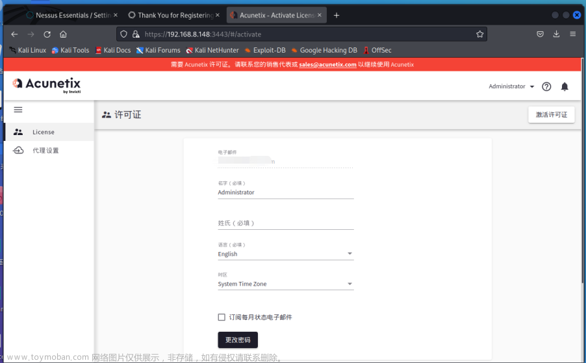Click the padlock site security icon
Viewport: 586px width, 363px height.
[x=136, y=34]
